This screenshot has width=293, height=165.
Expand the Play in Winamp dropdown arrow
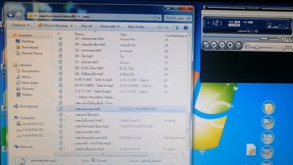[x=71, y=26]
